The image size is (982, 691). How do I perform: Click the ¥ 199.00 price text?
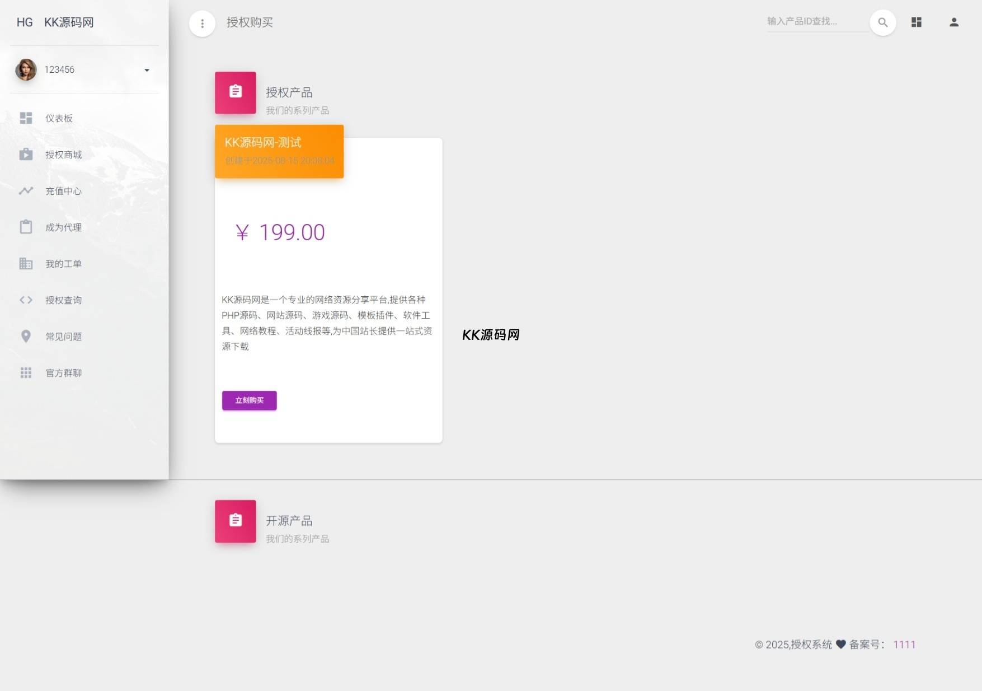[x=280, y=232]
